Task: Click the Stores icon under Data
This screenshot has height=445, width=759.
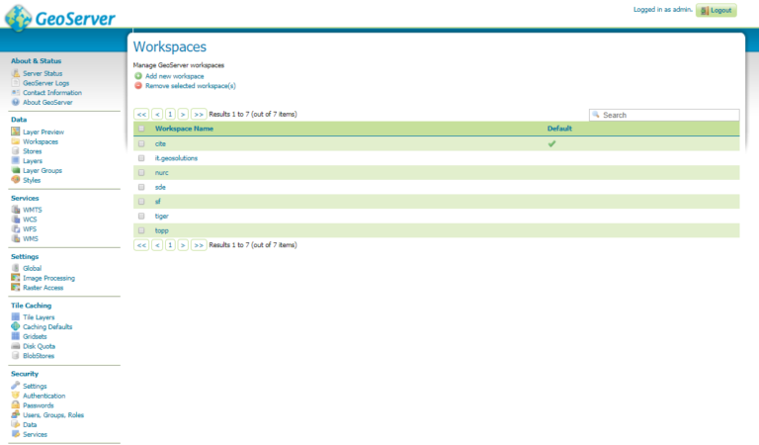Action: pos(16,151)
